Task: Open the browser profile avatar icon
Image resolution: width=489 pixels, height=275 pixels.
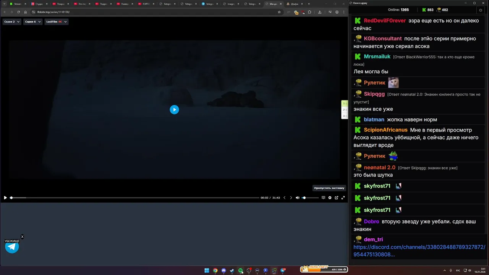Action: point(337,12)
